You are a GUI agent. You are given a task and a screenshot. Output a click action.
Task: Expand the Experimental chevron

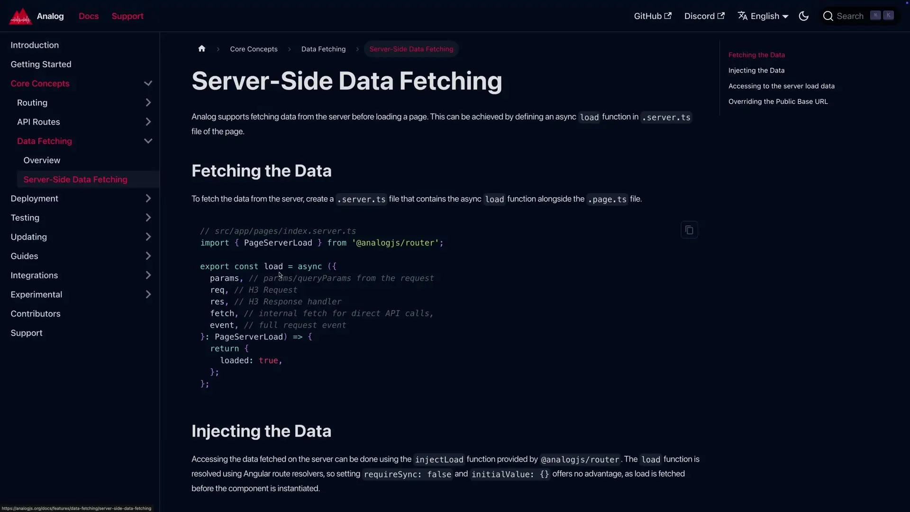coord(148,294)
